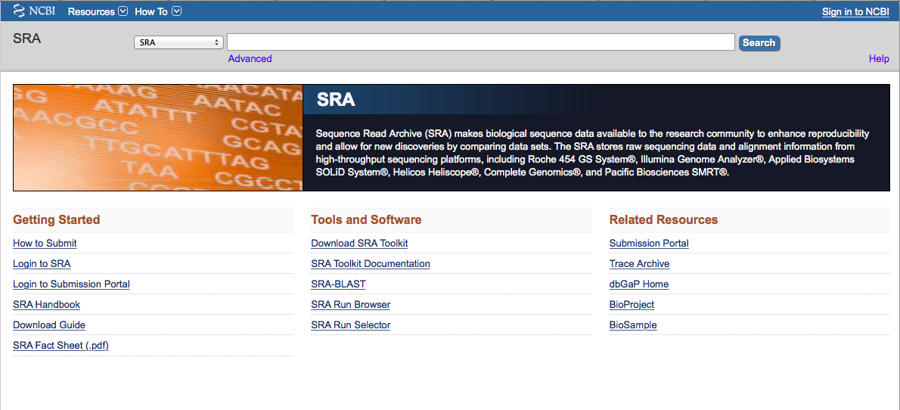The image size is (900, 410).
Task: Click the SRA banner title text
Action: pos(336,101)
